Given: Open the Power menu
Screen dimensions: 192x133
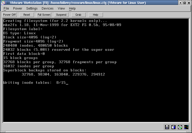Looking at the screenshot, I should click(18, 9).
